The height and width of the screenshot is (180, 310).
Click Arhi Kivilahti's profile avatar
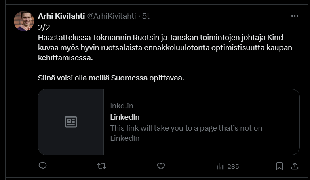pos(23,21)
